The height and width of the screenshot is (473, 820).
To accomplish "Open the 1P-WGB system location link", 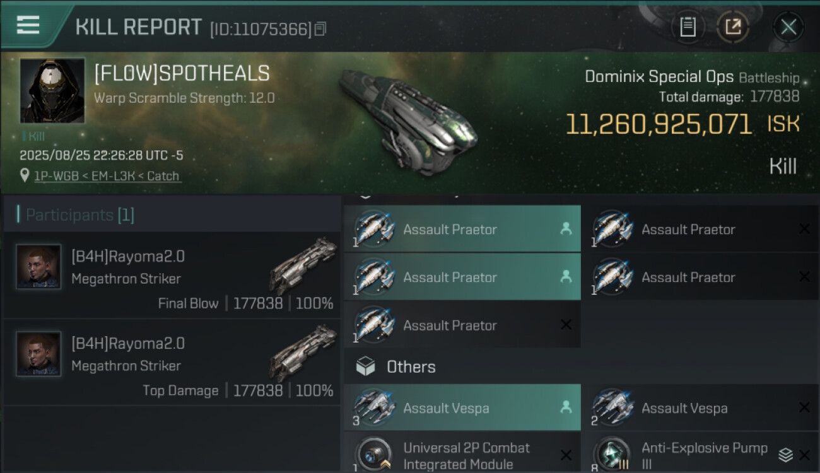I will coord(107,176).
